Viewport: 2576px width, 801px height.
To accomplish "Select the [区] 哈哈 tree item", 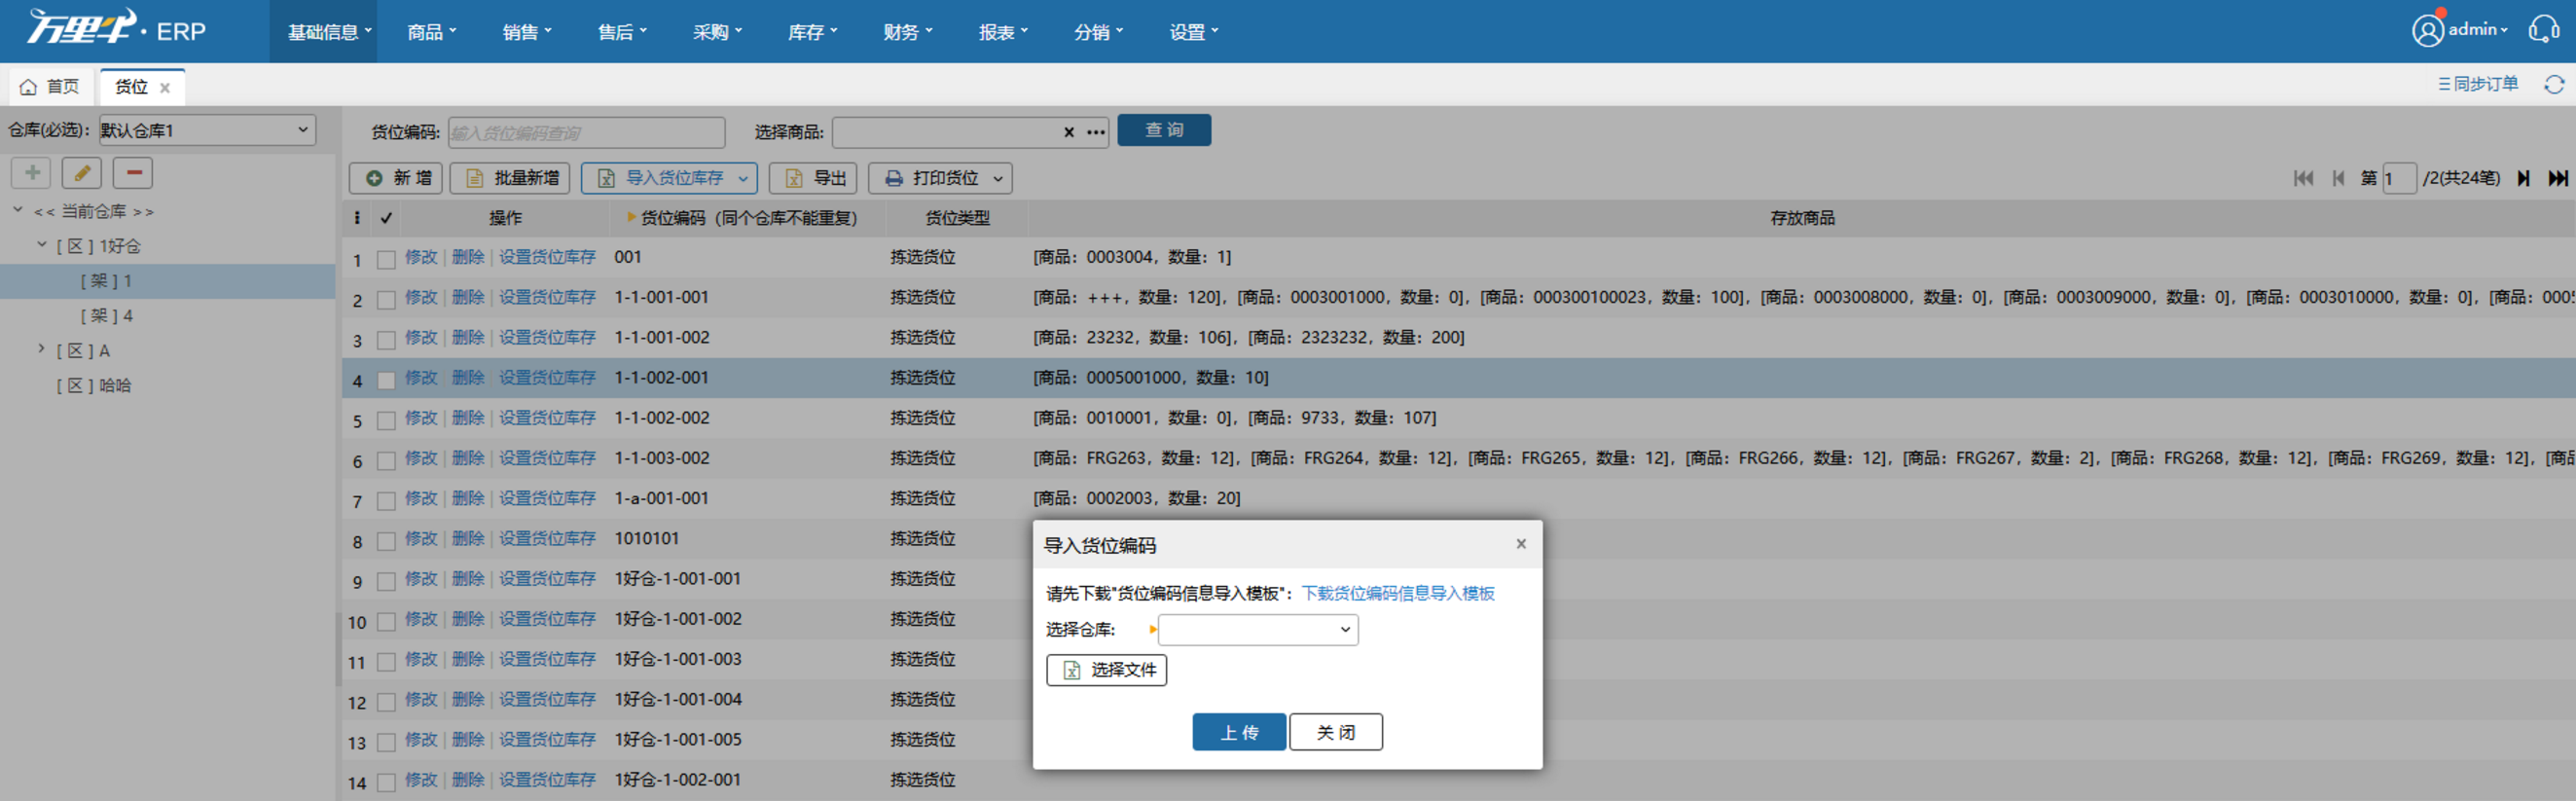I will (93, 385).
